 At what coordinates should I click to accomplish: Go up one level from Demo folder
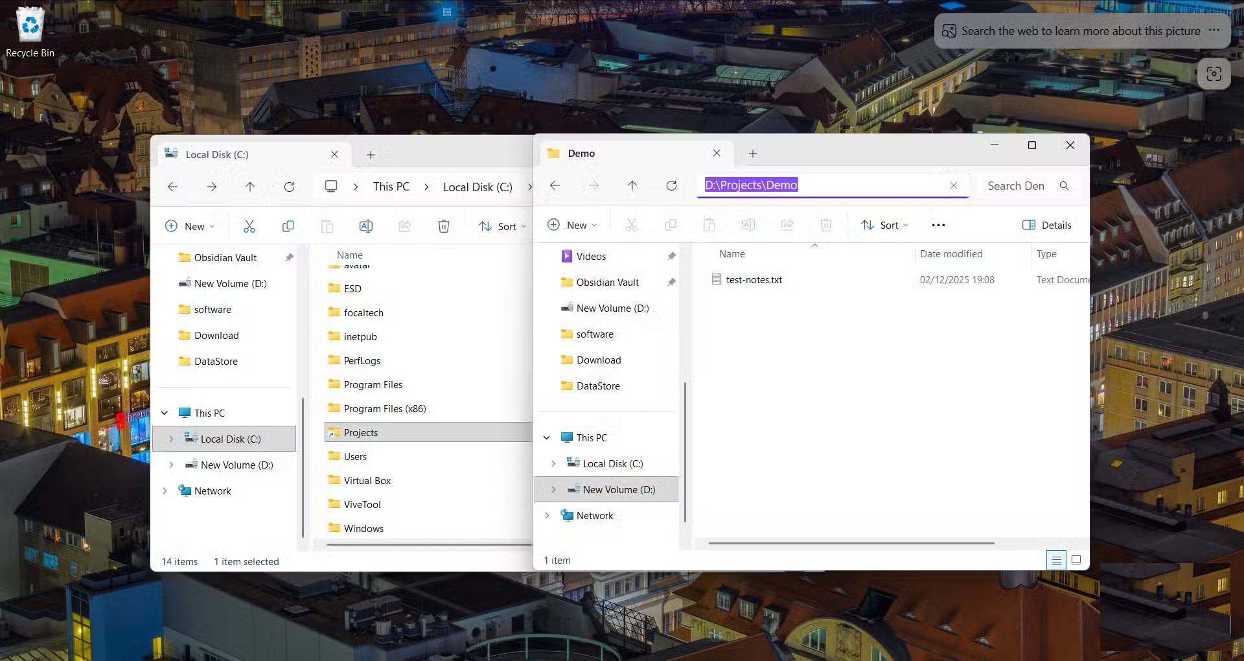click(x=632, y=186)
